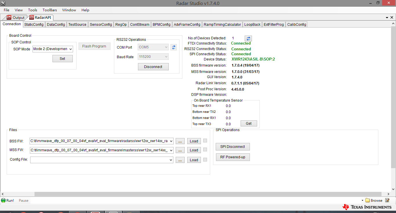Switch to the RegOp tab

pyautogui.click(x=121, y=25)
